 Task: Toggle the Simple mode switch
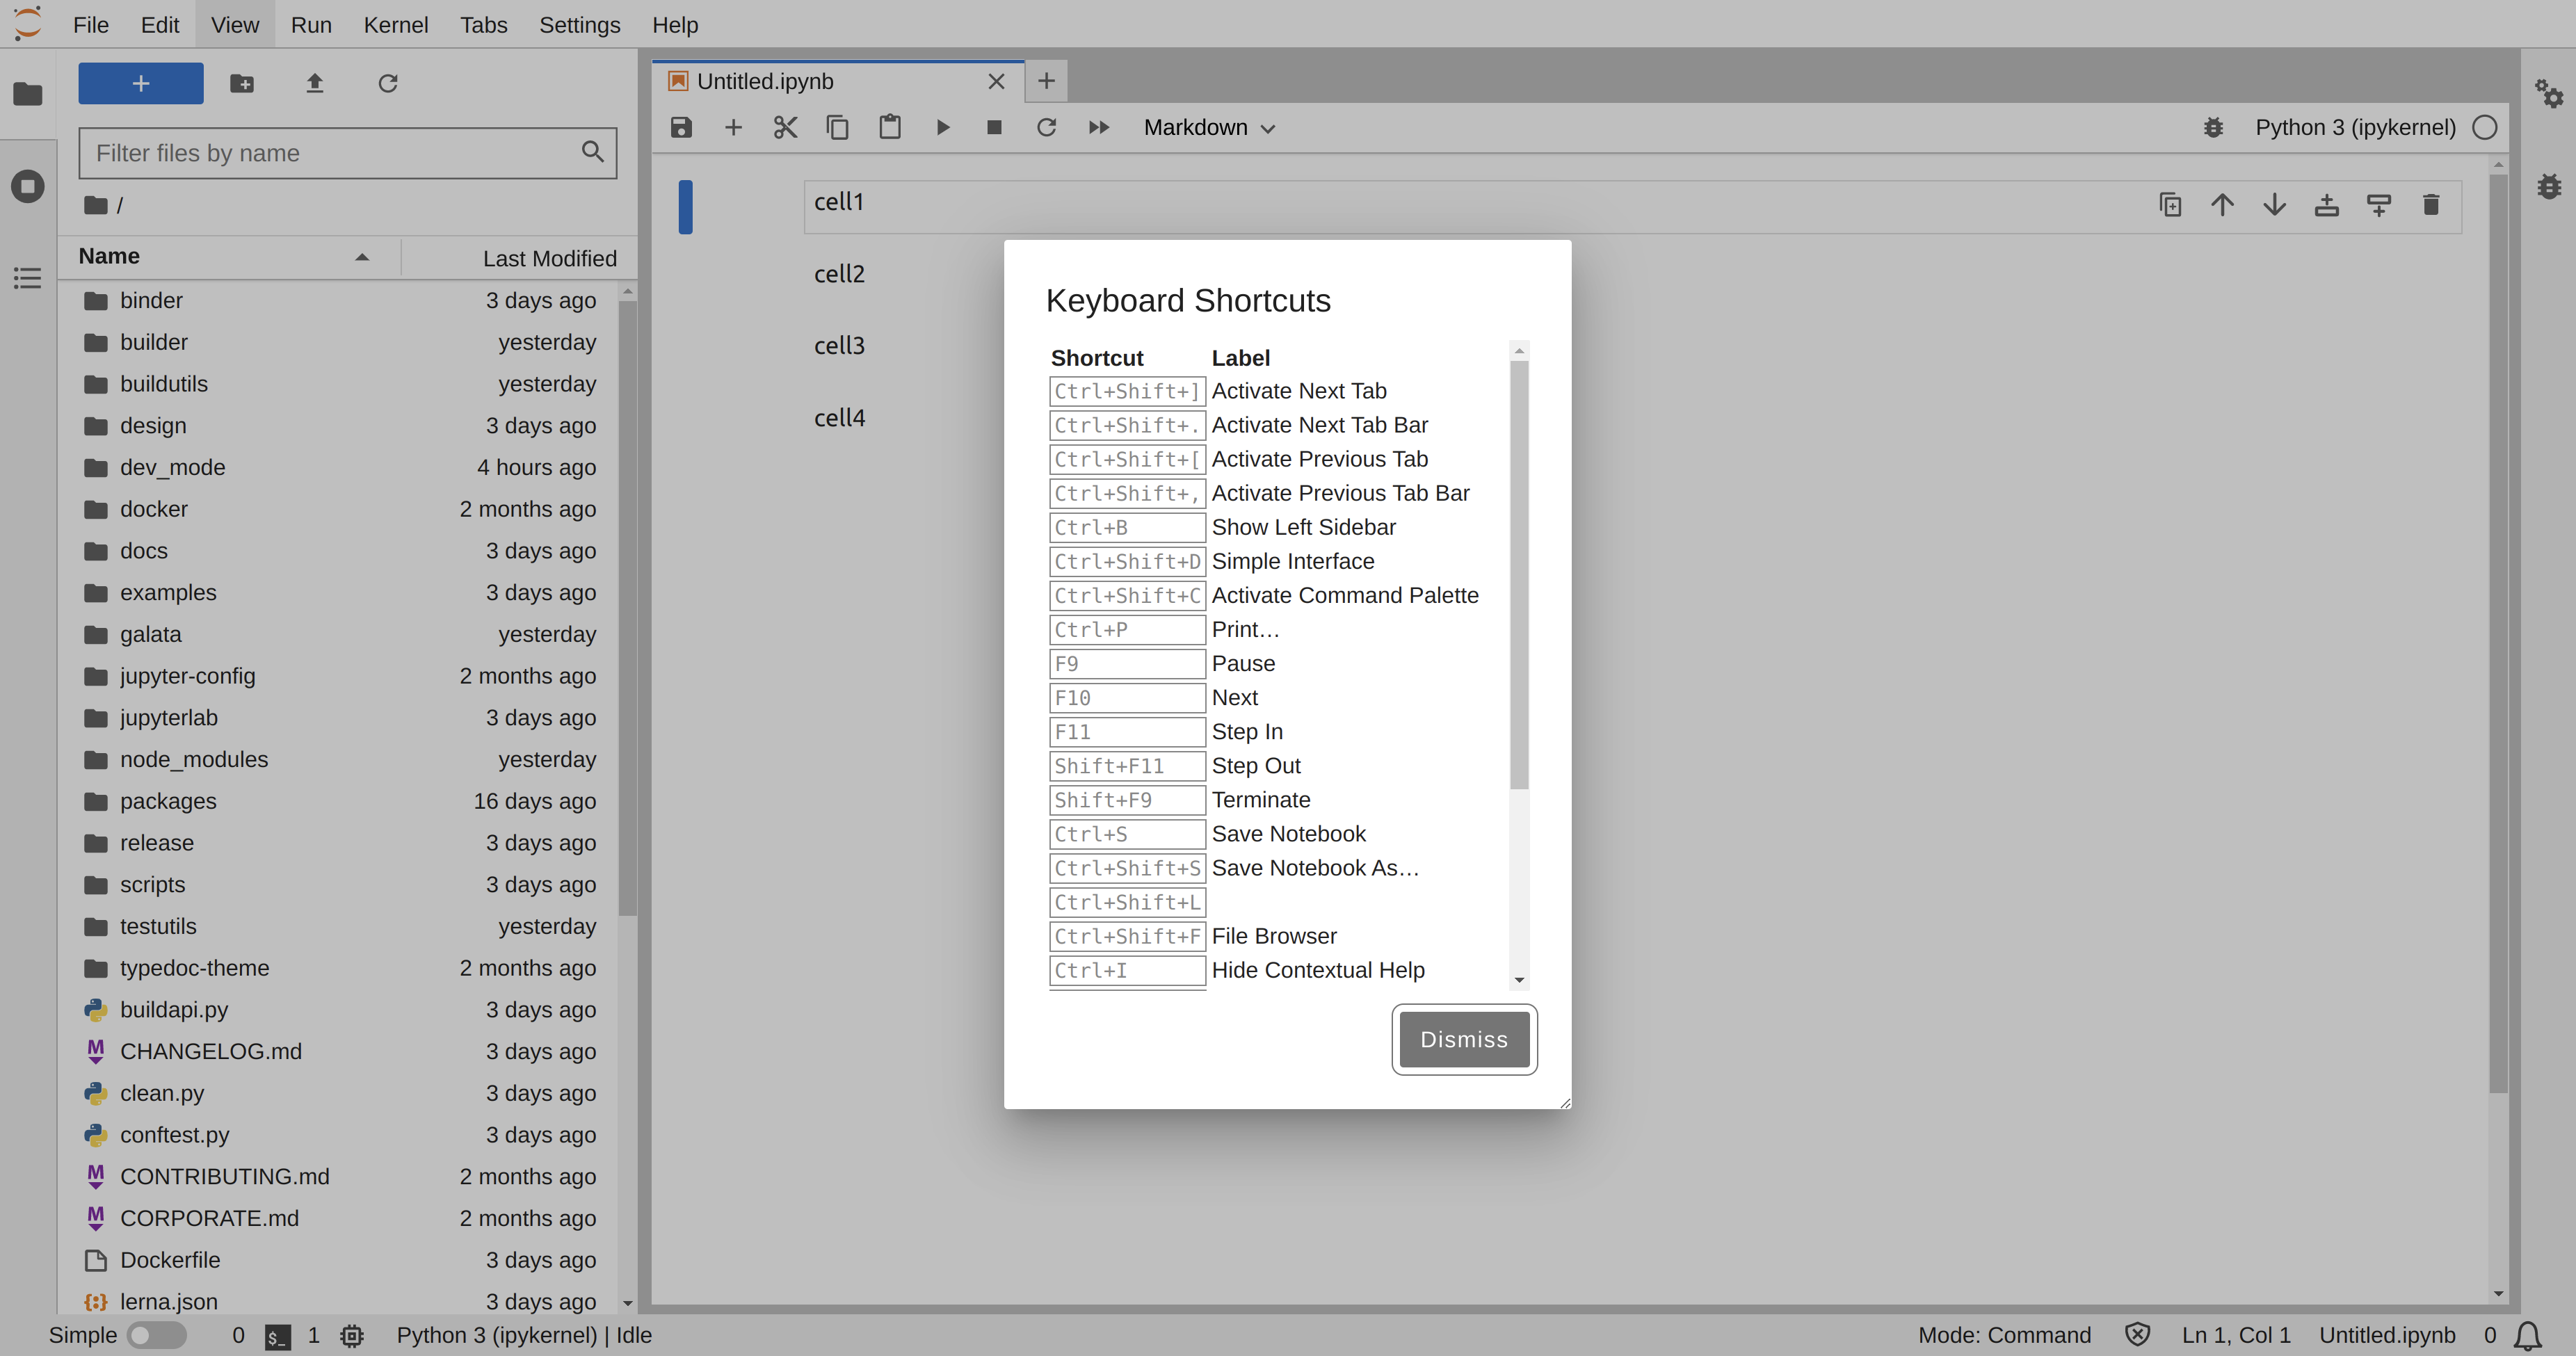coord(157,1335)
